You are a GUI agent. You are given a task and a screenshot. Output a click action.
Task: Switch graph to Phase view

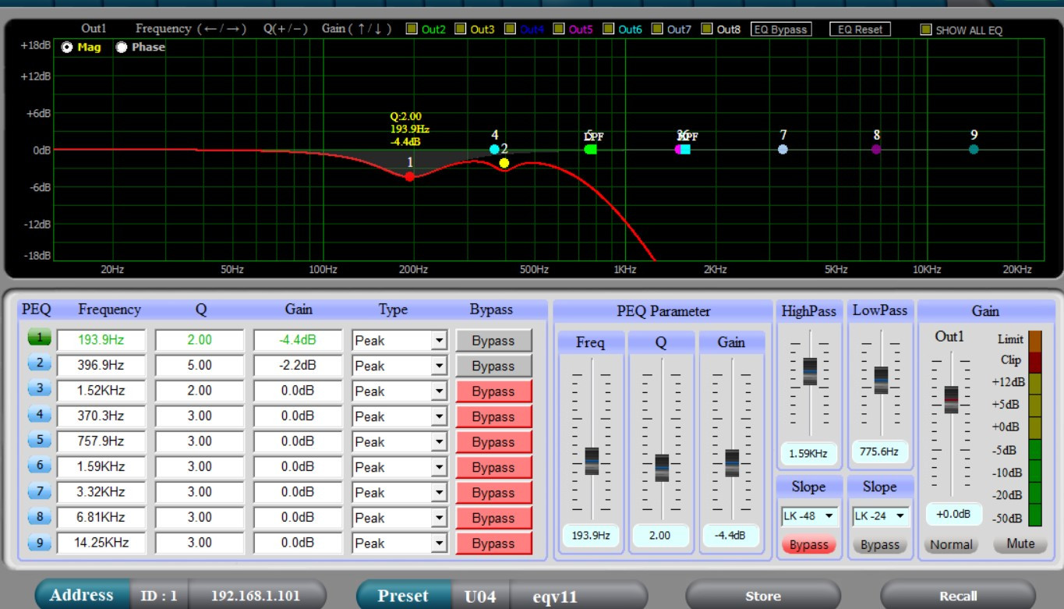click(122, 48)
